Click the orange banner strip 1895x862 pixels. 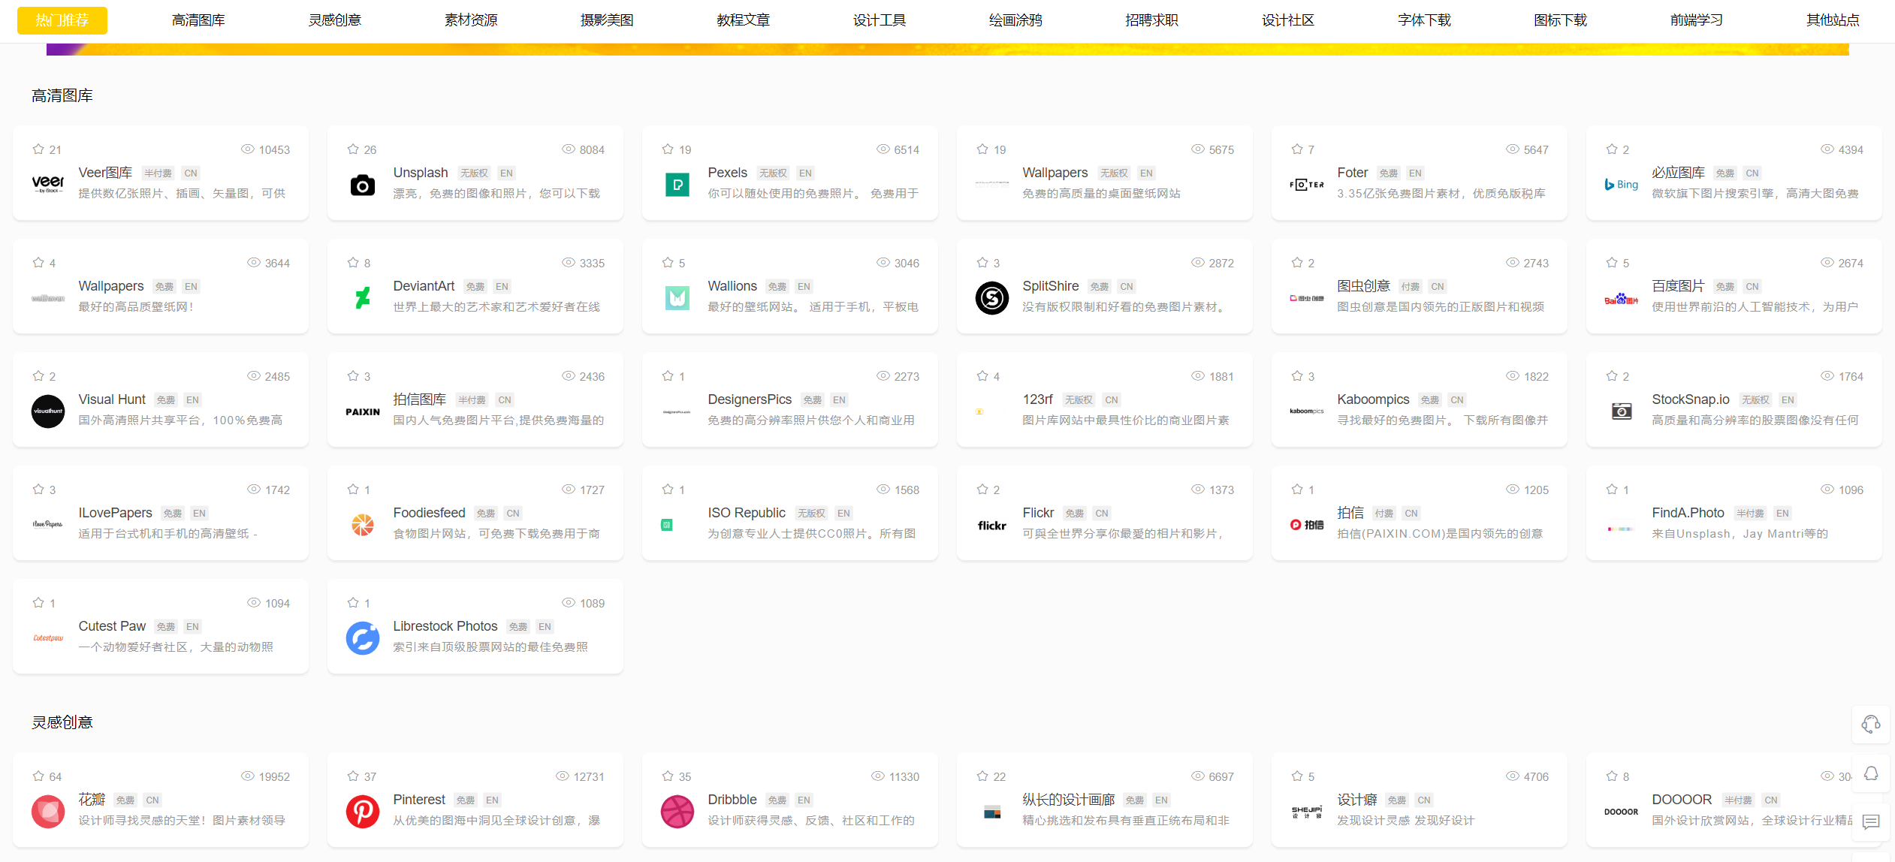[946, 50]
